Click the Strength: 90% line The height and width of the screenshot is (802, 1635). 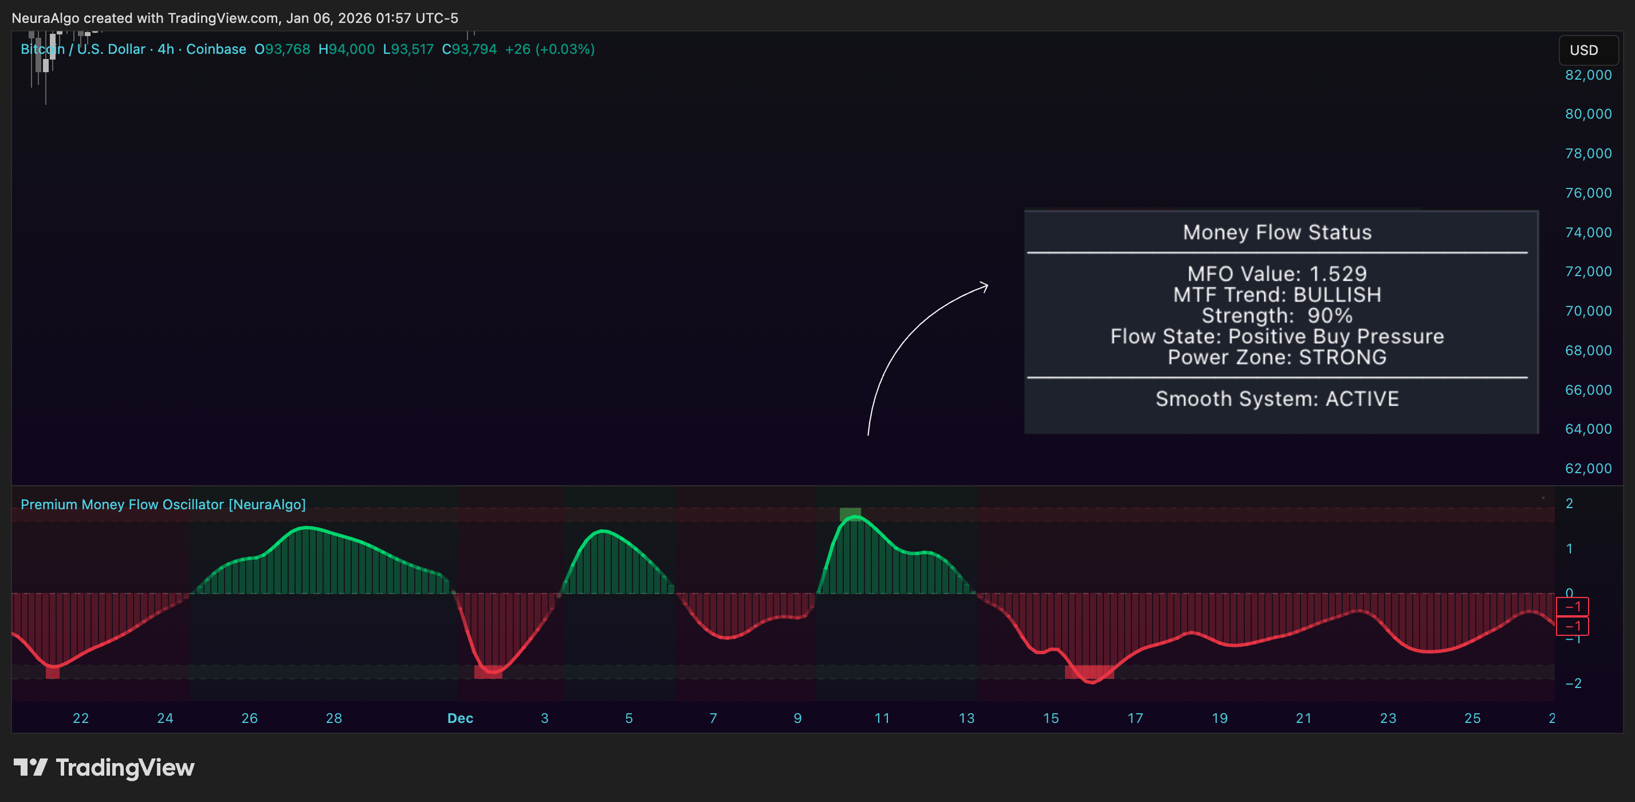(x=1277, y=315)
